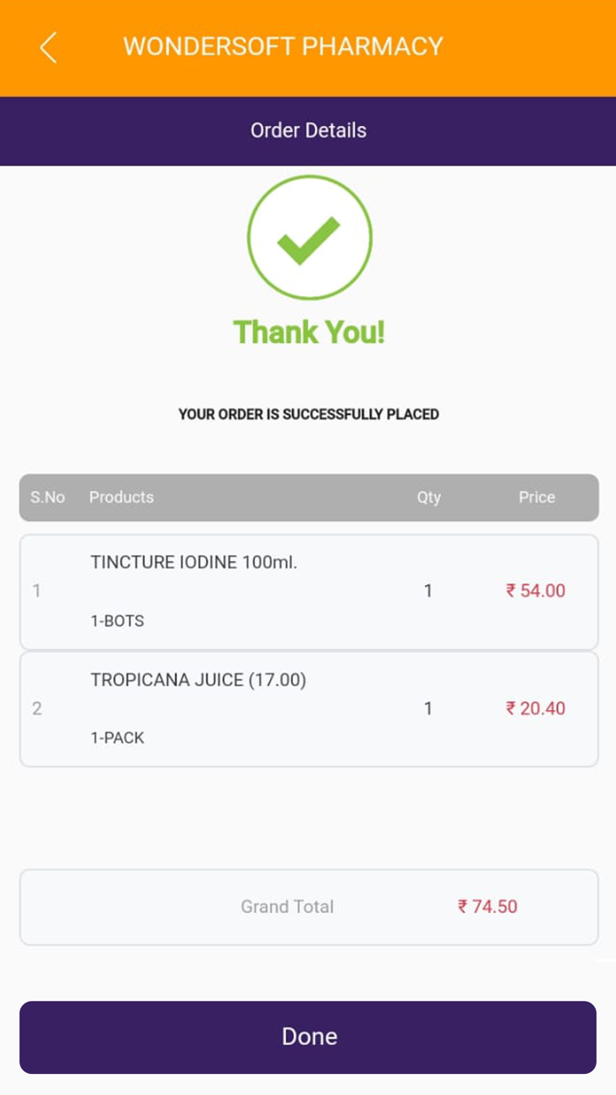Click the rupee symbol next to Grand Total amount
Screen dimensions: 616x1095
pyautogui.click(x=461, y=907)
